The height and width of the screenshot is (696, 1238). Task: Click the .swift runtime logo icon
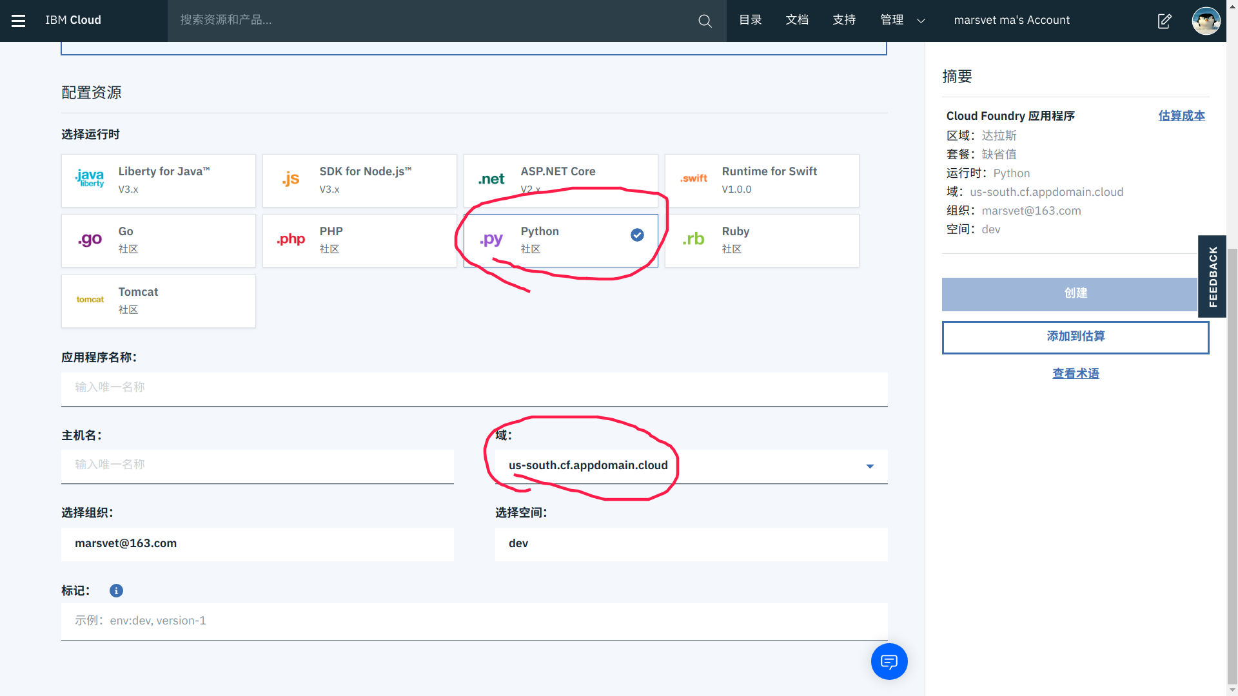click(x=694, y=179)
